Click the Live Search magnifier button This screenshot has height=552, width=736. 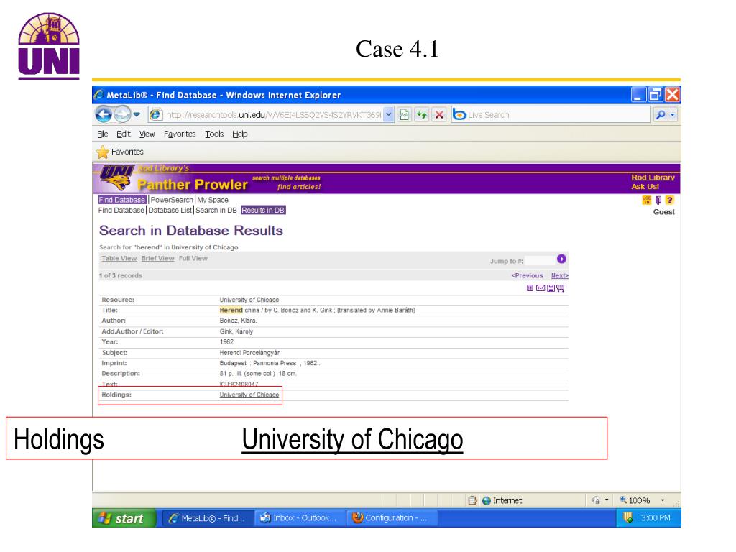(661, 114)
